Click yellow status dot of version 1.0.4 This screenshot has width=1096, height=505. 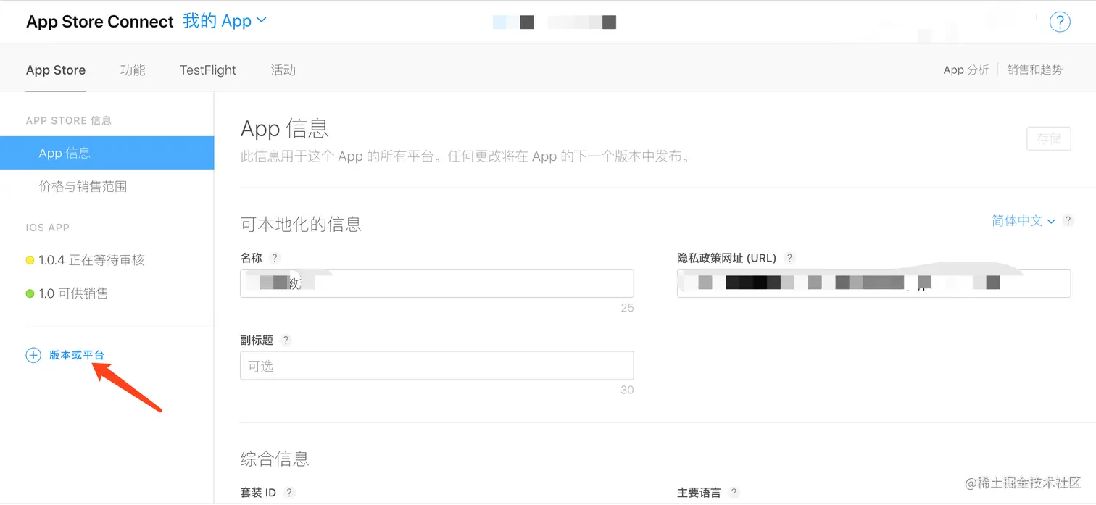click(x=30, y=260)
